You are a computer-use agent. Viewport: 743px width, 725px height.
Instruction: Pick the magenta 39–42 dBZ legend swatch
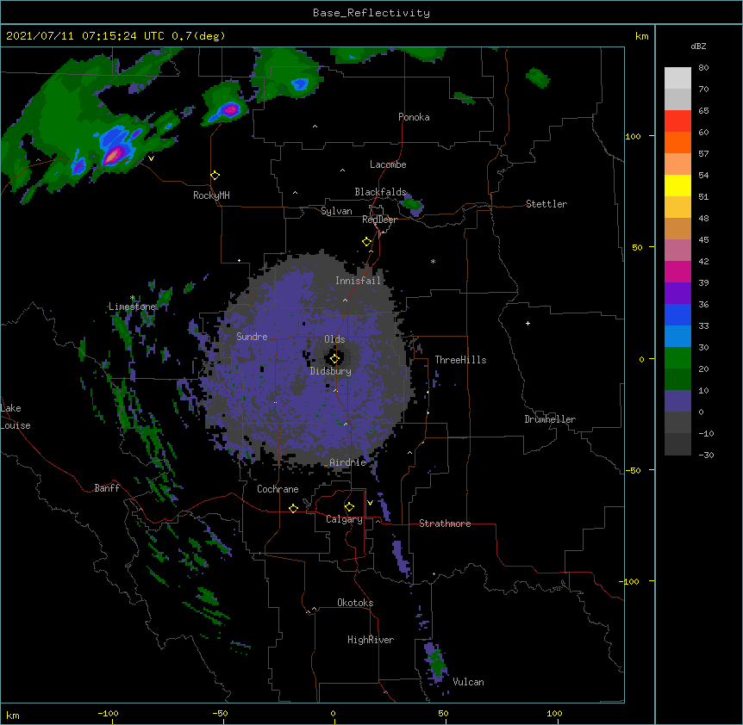pos(677,271)
